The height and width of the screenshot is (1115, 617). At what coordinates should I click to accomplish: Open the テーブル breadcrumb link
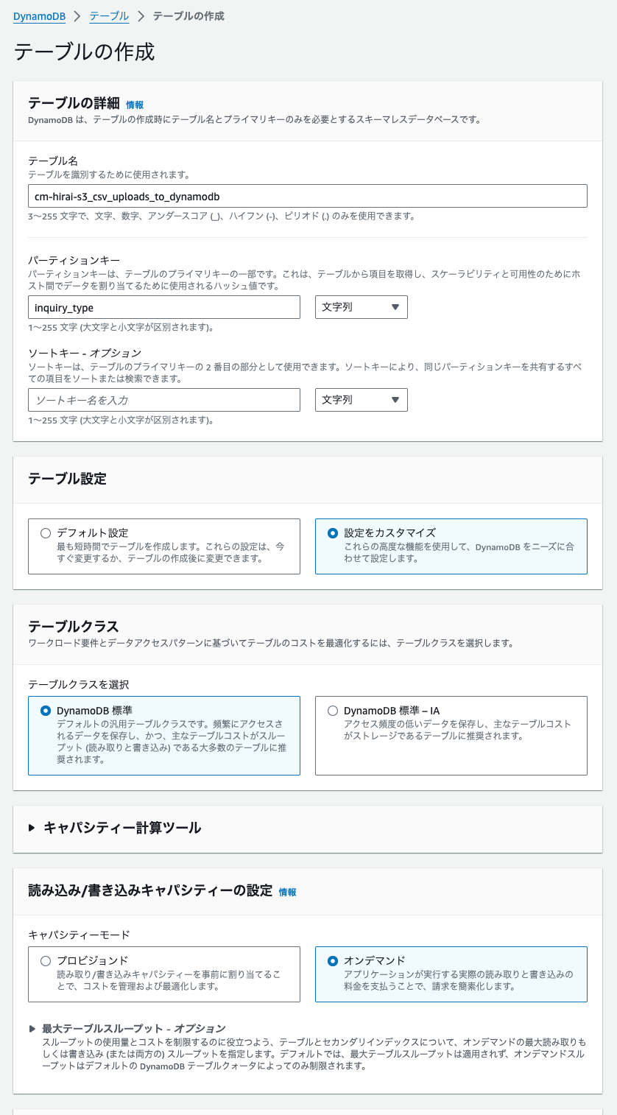tap(107, 16)
